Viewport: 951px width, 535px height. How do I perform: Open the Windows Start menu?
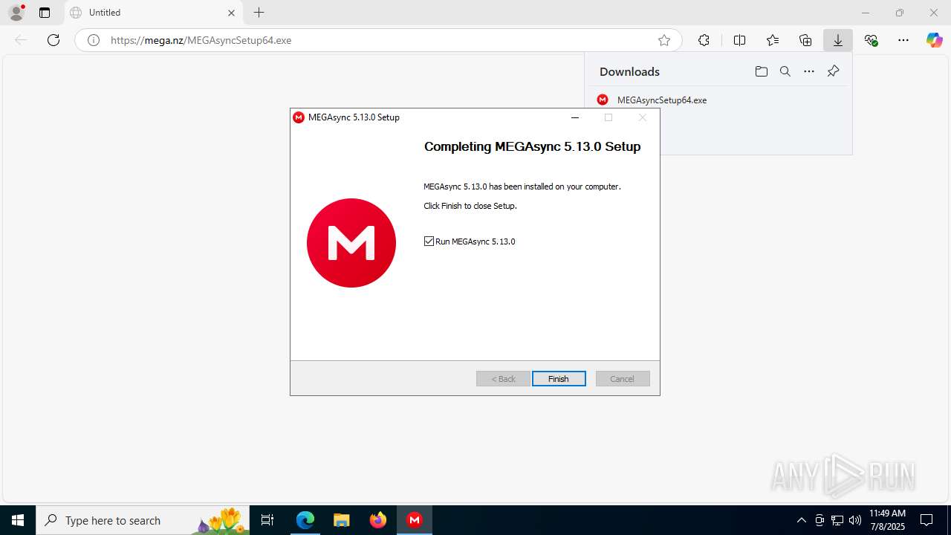coord(18,520)
